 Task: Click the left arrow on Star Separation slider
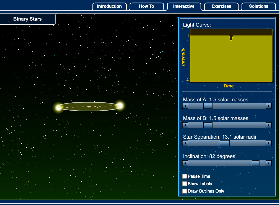click(185, 143)
